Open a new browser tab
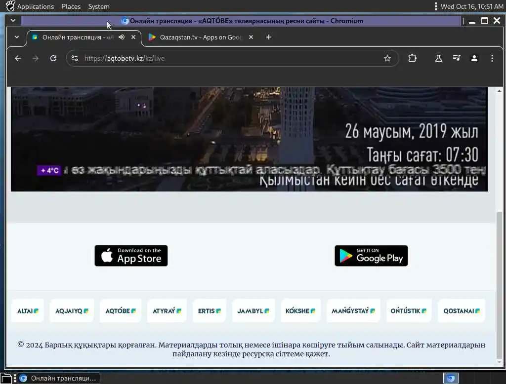 click(268, 37)
